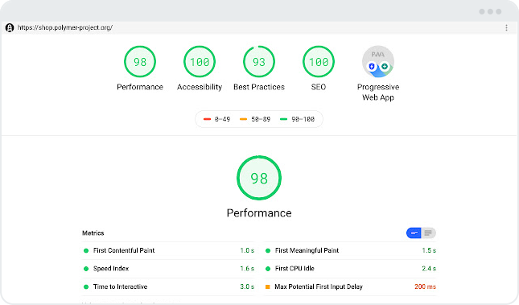519x305 pixels.
Task: Click the green PWA installable badge icon
Action: (x=385, y=67)
